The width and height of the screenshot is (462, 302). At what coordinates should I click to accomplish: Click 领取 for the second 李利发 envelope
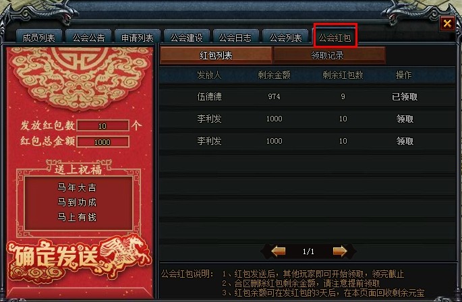[405, 141]
